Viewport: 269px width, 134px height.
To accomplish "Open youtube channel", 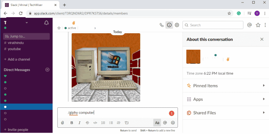I will (x=12, y=49).
